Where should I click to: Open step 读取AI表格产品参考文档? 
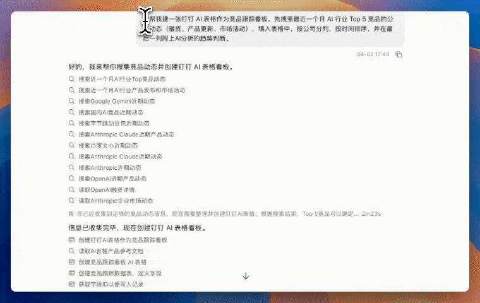111,251
